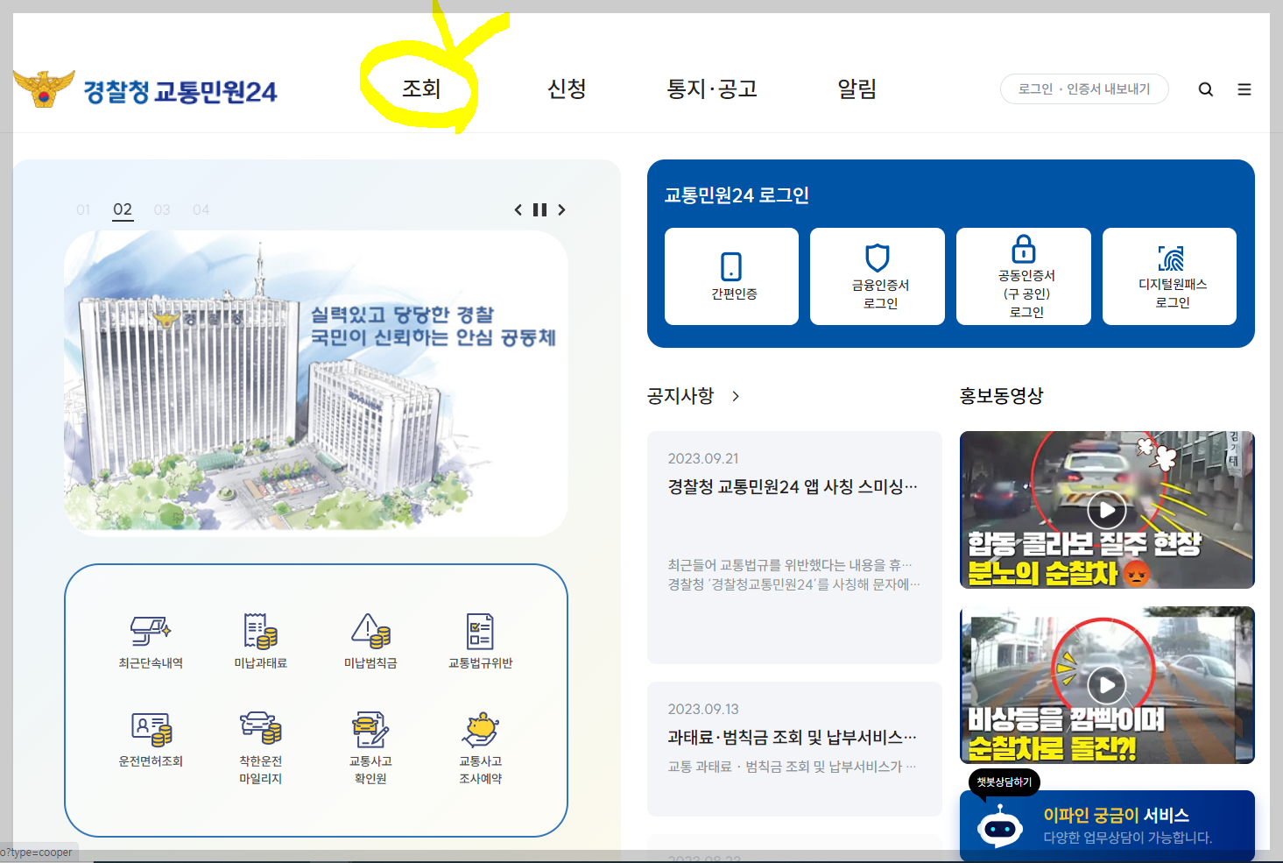Go to previous banner slide arrow

click(x=518, y=209)
